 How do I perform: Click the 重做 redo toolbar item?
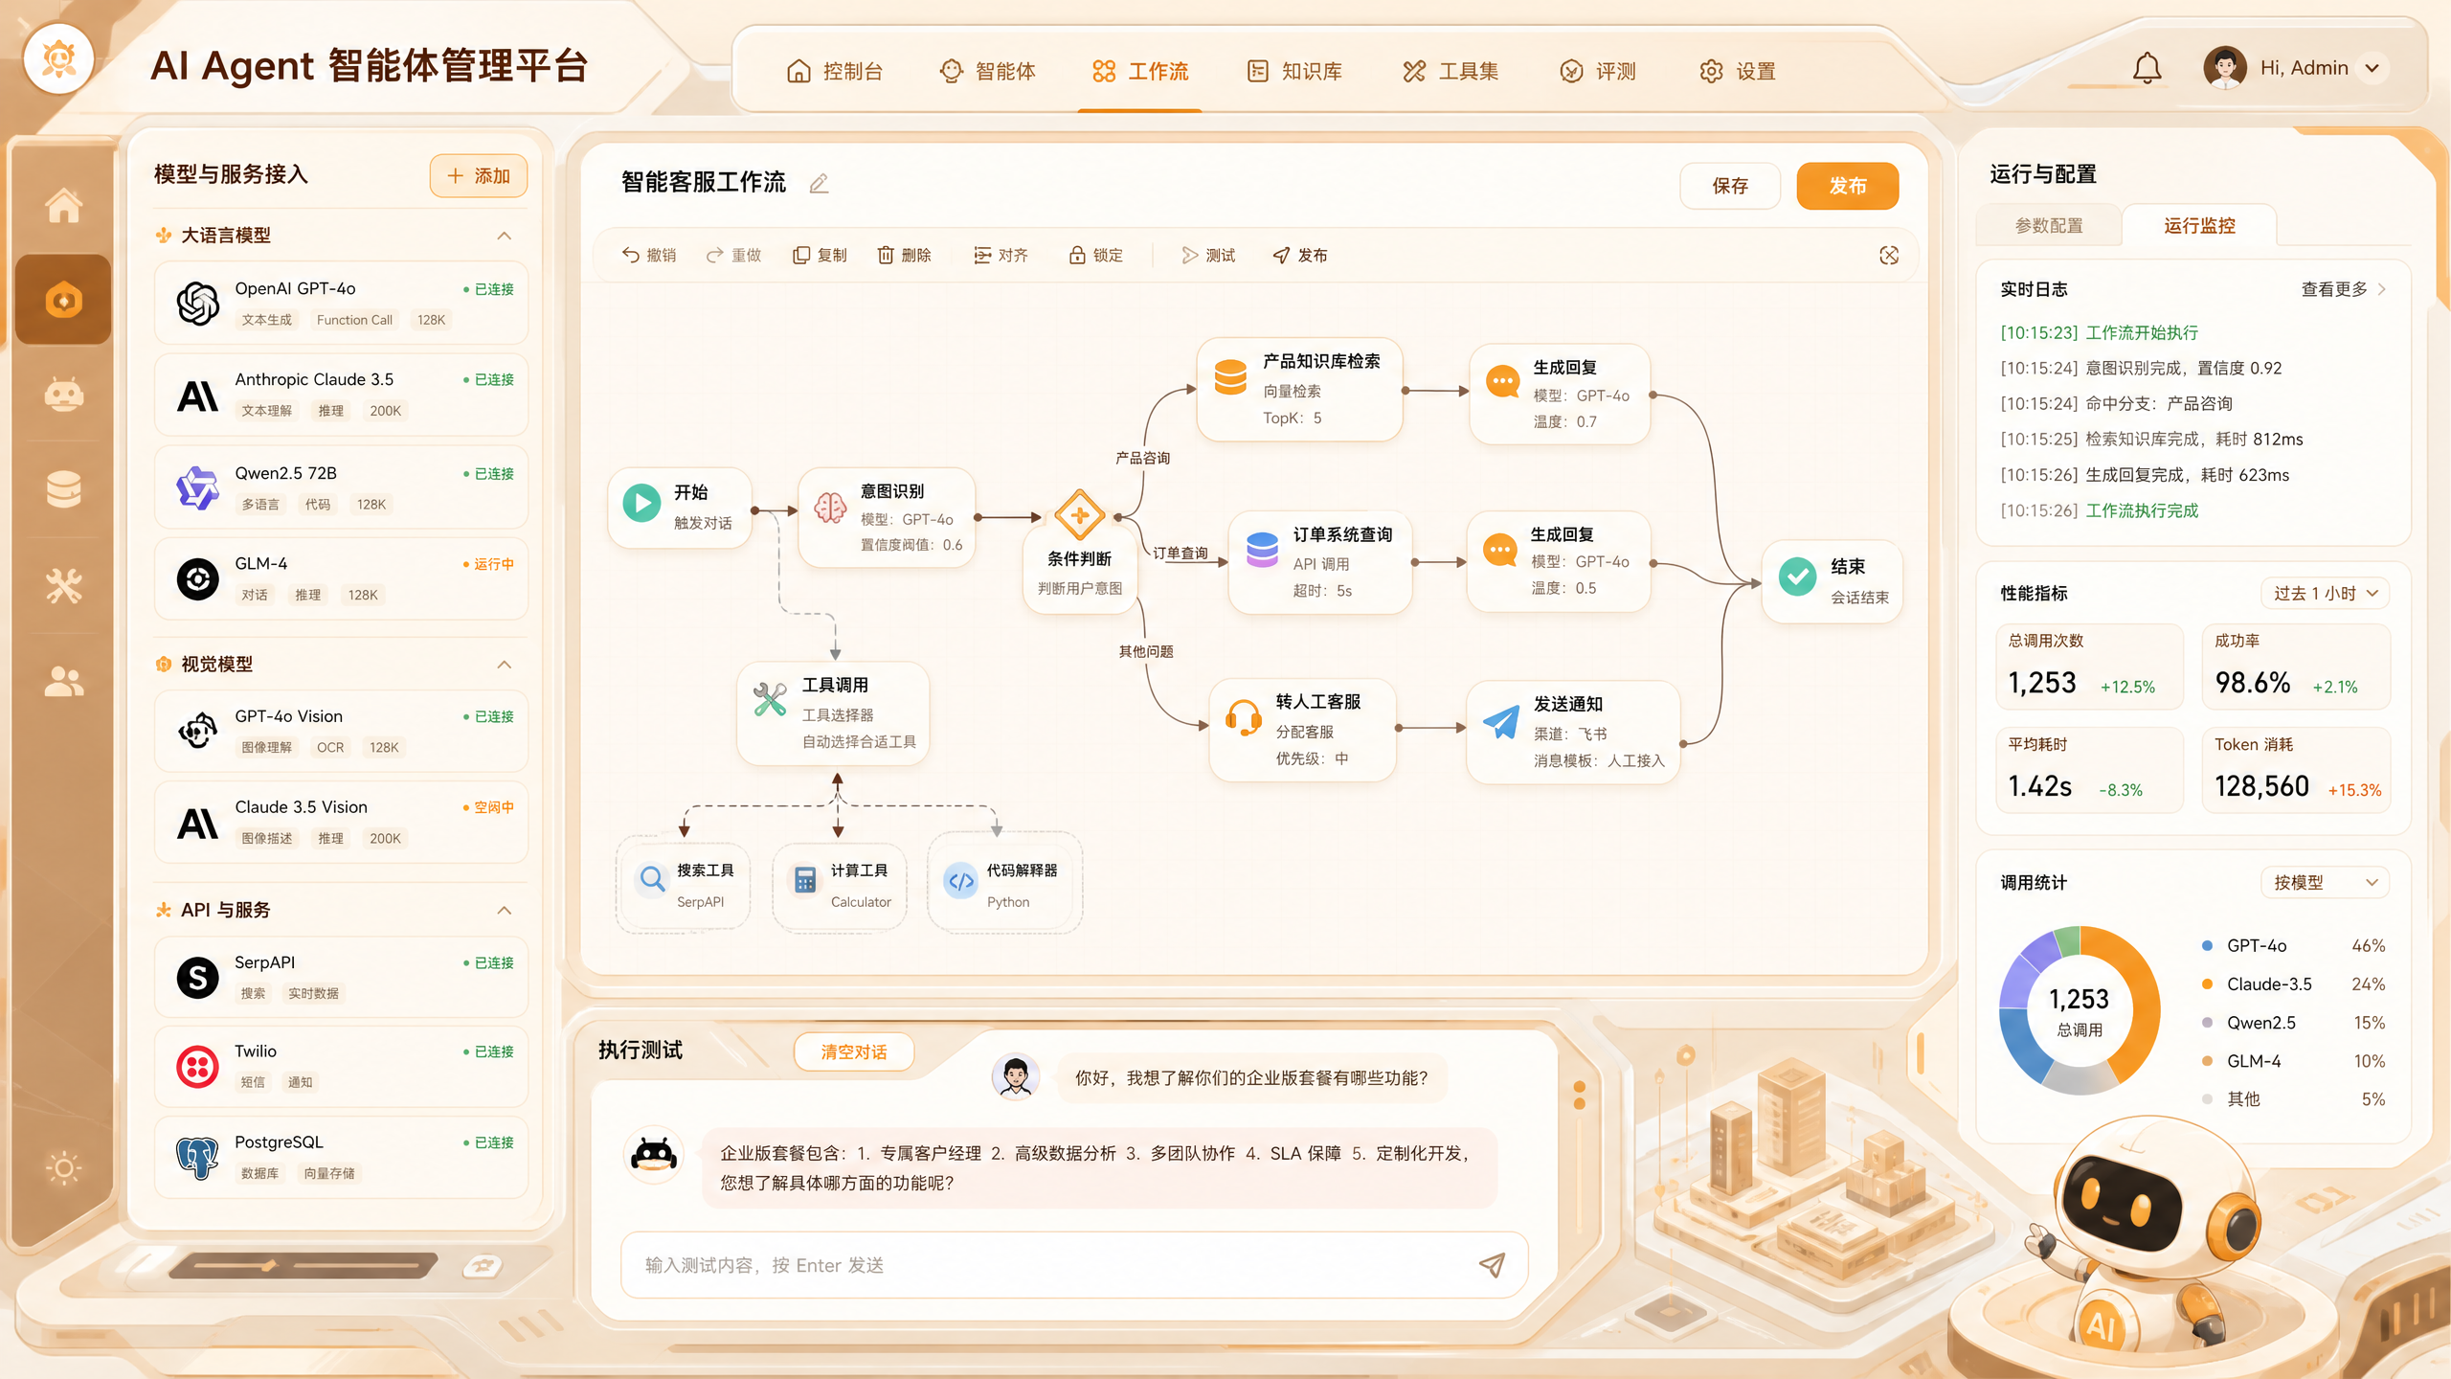click(733, 255)
